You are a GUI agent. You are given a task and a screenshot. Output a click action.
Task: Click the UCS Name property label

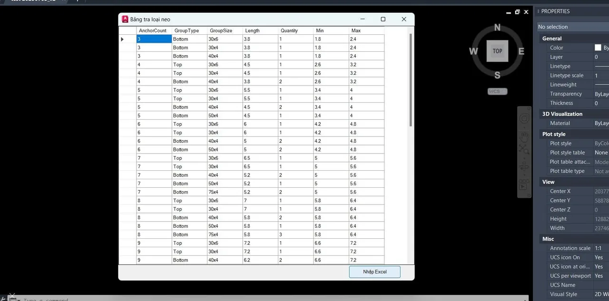[562, 285]
